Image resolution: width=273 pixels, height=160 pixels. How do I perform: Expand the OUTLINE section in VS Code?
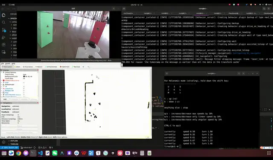(x=13, y=141)
